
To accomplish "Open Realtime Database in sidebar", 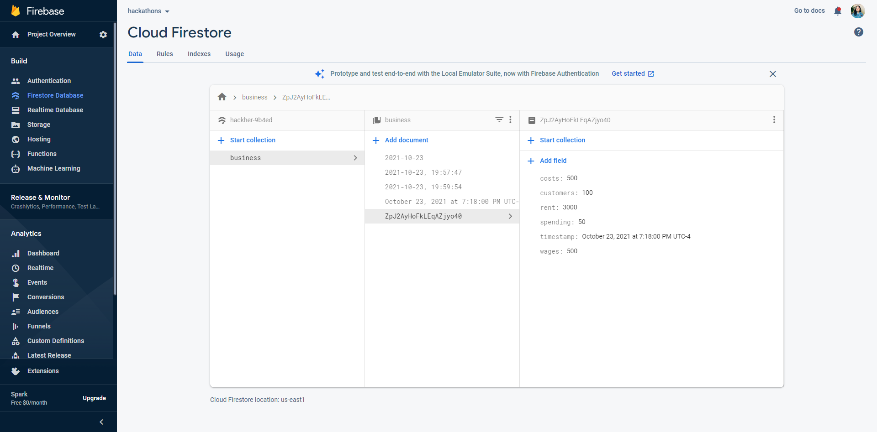I will click(55, 110).
